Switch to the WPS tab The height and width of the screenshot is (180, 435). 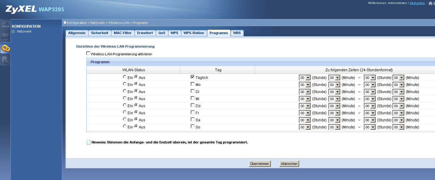(x=174, y=33)
